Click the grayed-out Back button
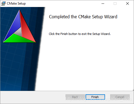This screenshot has width=134, height=104. tap(75, 97)
